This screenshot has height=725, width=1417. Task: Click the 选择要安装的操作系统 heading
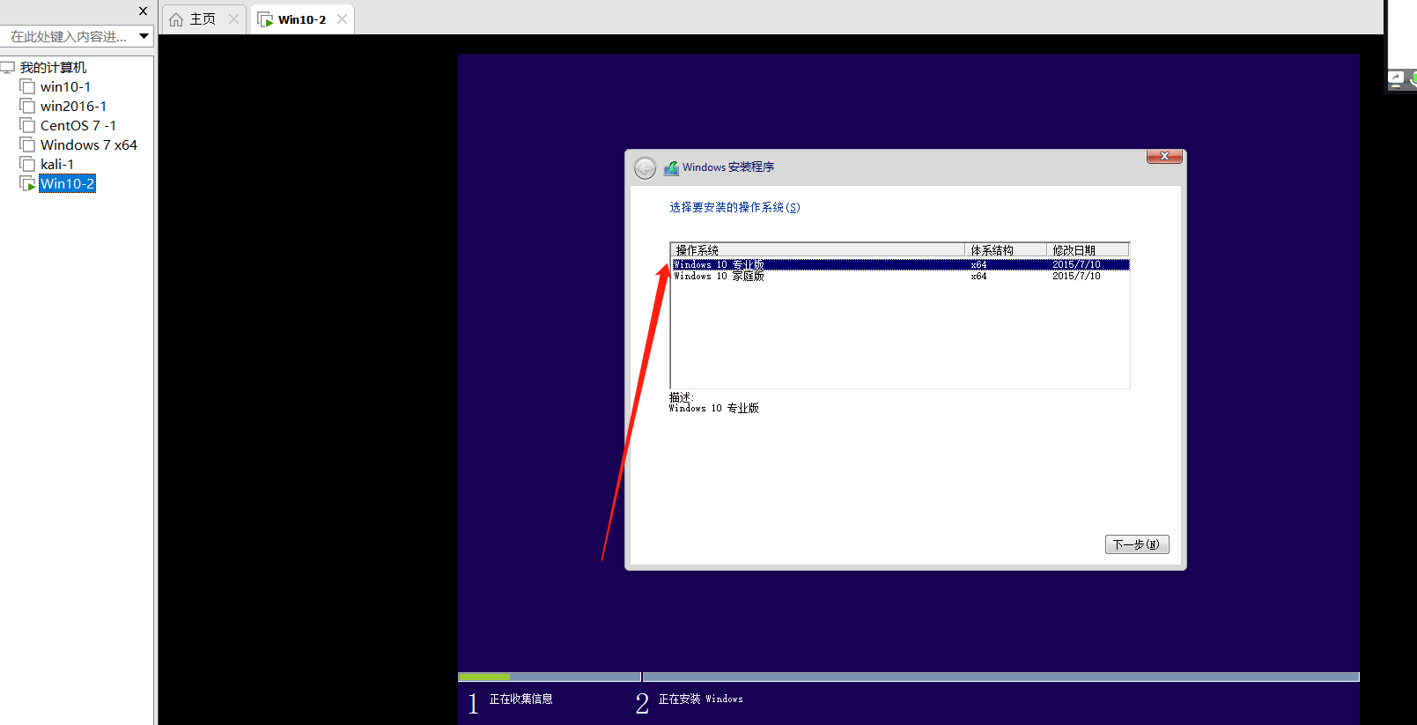(734, 207)
